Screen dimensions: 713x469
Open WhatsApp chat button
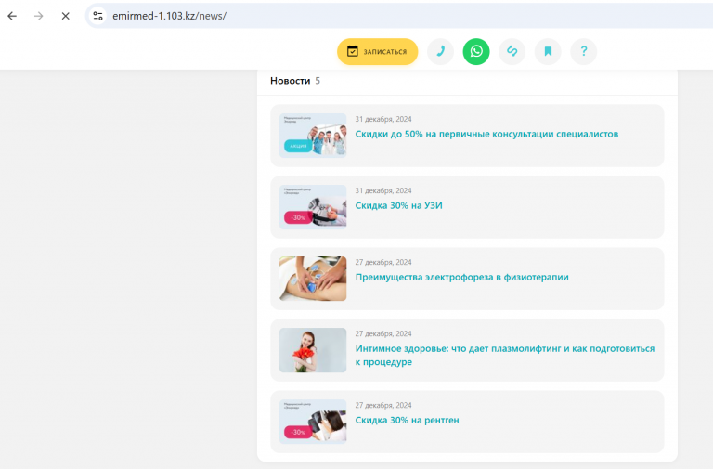[476, 51]
